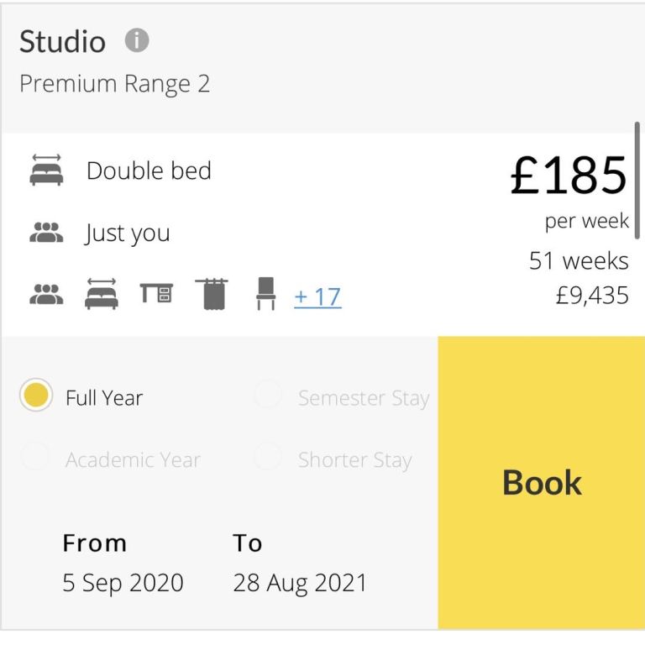Click the occupants icon in the amenities row

(46, 294)
